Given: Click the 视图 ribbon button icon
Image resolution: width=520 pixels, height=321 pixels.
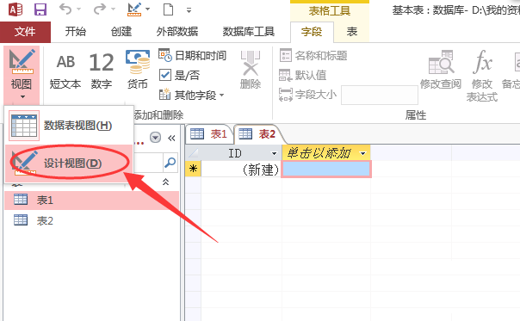Looking at the screenshot, I should coord(22,62).
